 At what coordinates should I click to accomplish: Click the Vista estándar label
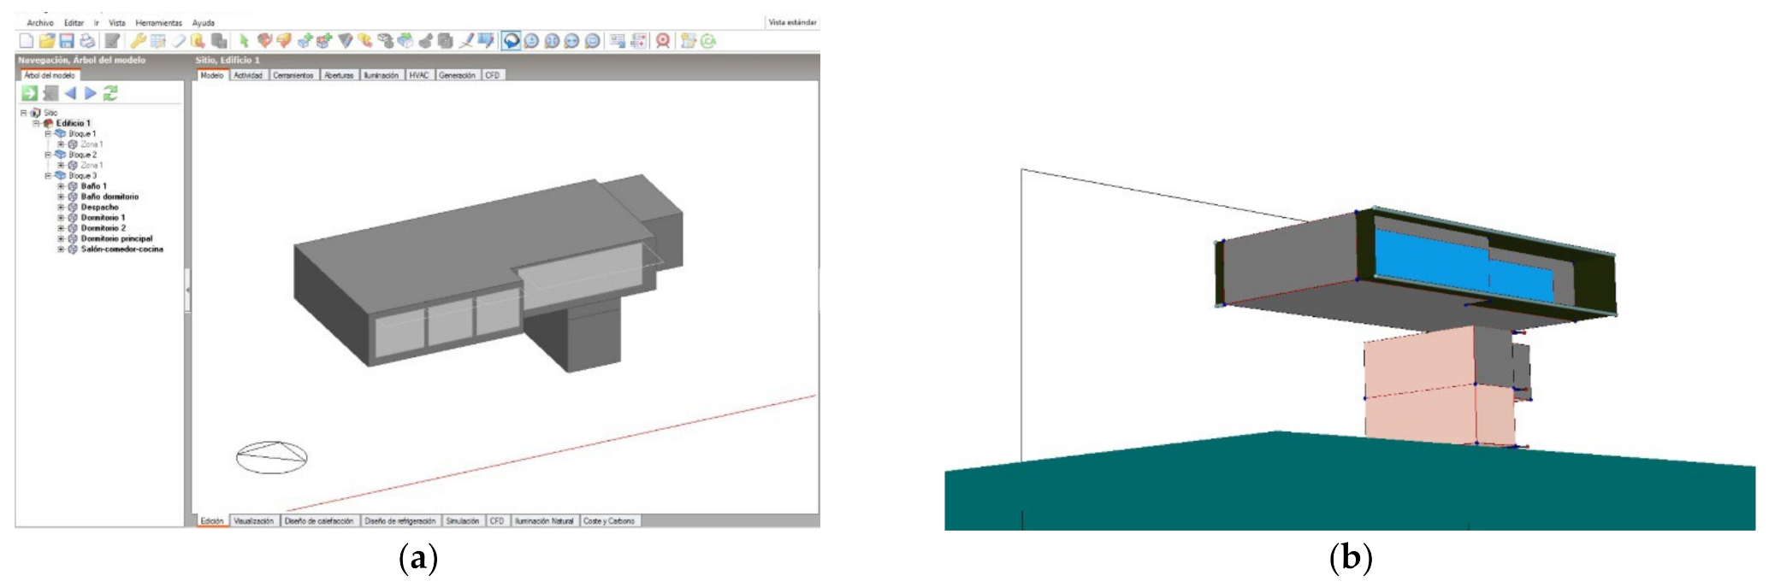pyautogui.click(x=792, y=22)
